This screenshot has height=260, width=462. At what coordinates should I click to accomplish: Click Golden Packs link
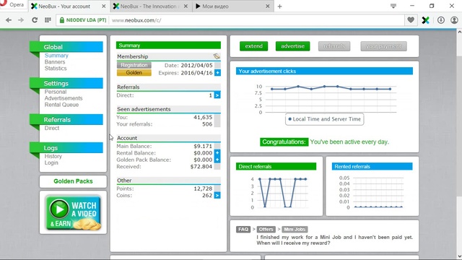coord(73,181)
